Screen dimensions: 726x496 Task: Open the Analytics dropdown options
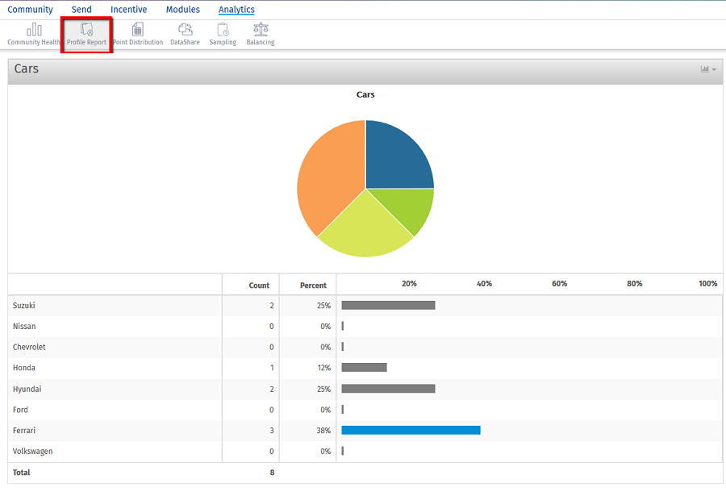(236, 9)
